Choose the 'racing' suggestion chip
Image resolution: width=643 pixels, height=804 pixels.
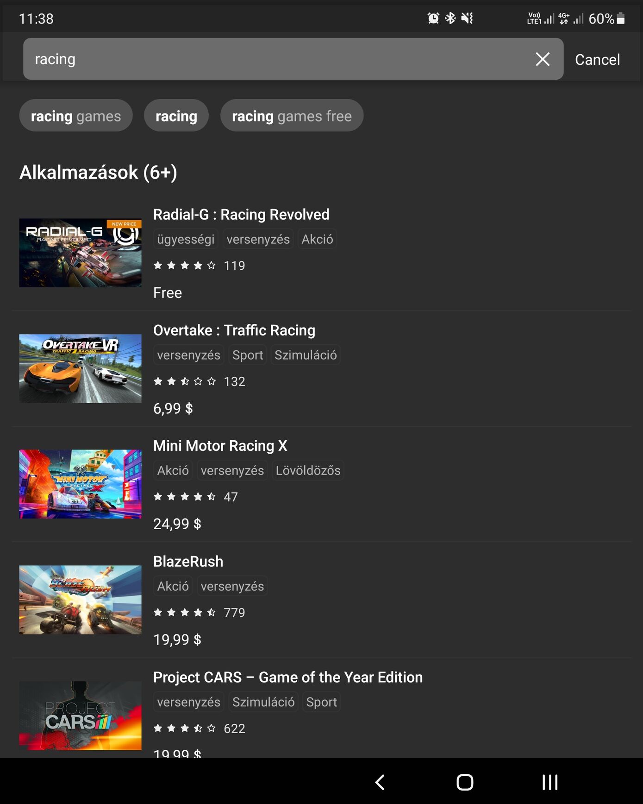point(176,115)
